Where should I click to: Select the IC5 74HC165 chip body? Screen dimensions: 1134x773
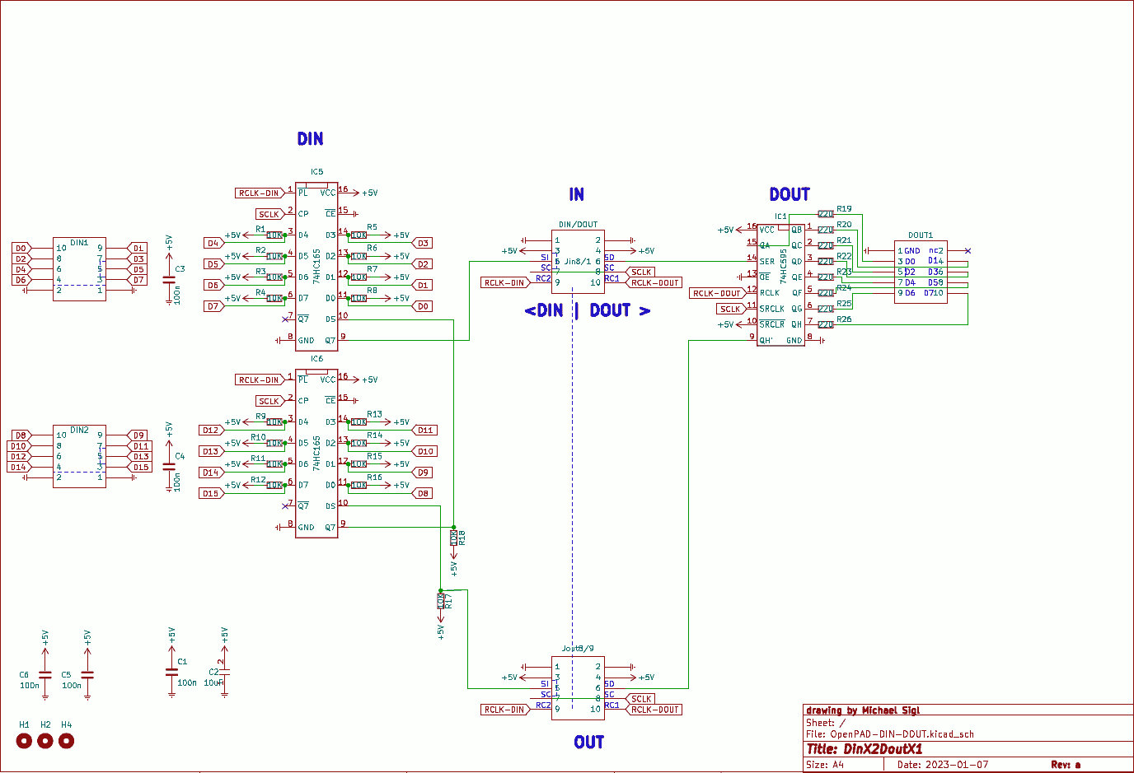click(316, 267)
